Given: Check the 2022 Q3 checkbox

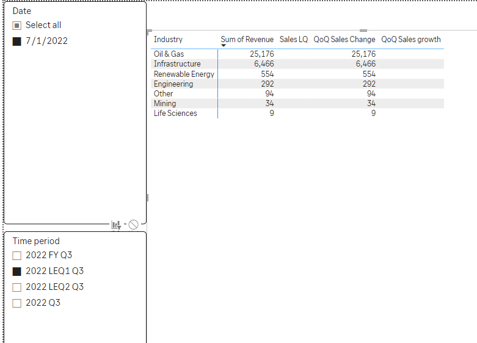Looking at the screenshot, I should coord(16,303).
